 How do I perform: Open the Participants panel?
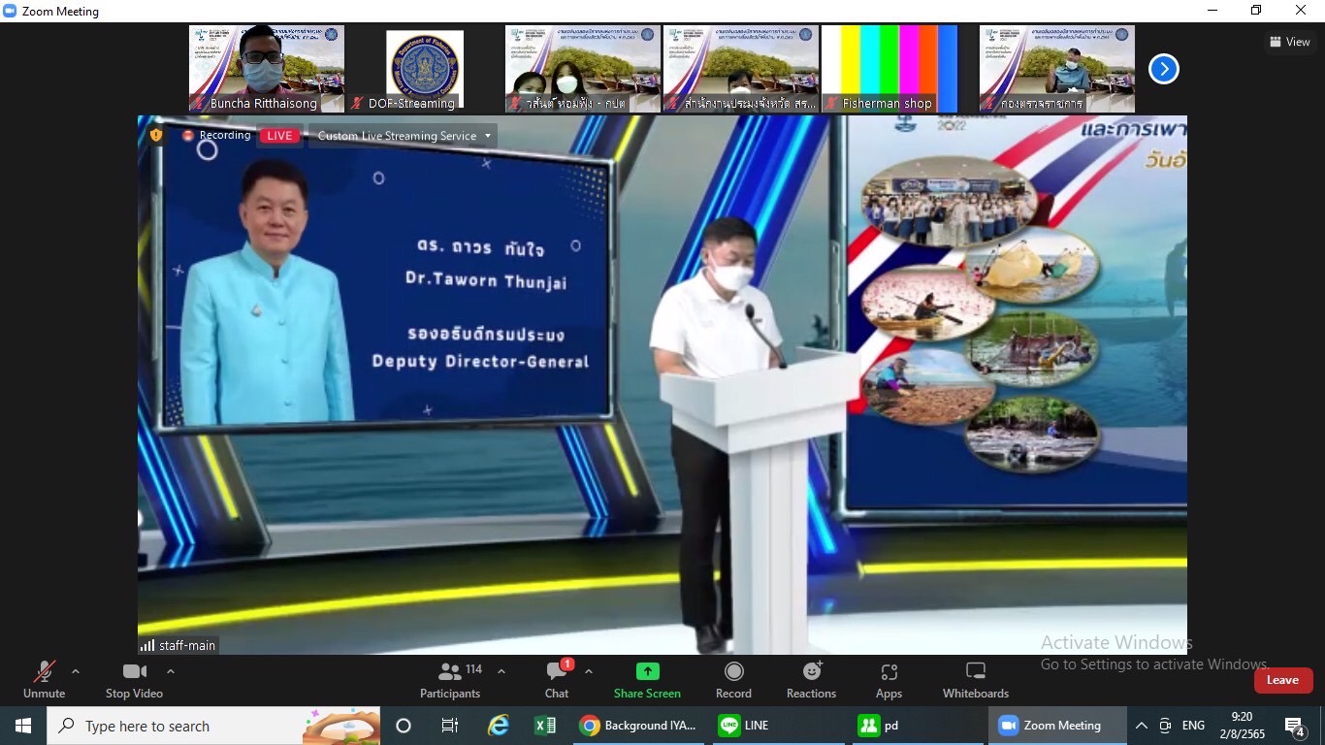(450, 679)
